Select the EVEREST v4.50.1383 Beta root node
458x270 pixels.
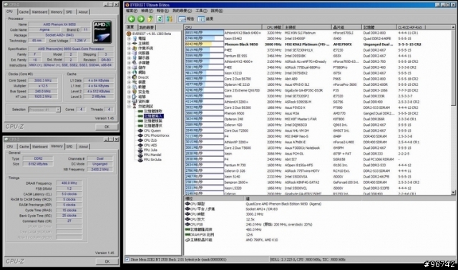tap(150, 34)
